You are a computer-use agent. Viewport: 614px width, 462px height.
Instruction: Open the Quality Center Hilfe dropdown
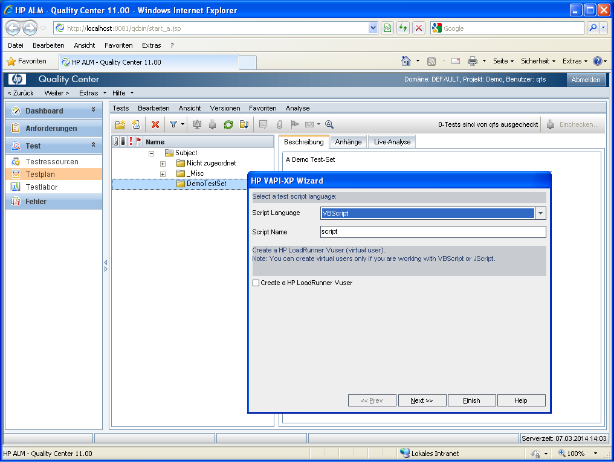pyautogui.click(x=123, y=93)
